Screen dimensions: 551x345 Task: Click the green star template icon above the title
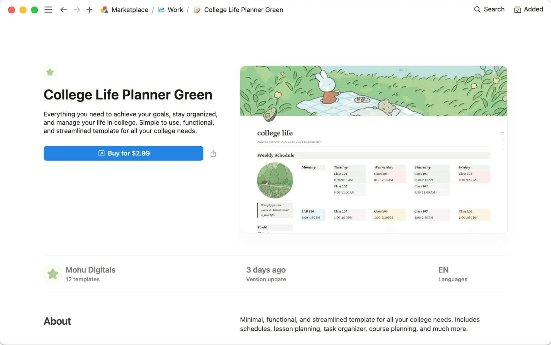50,72
